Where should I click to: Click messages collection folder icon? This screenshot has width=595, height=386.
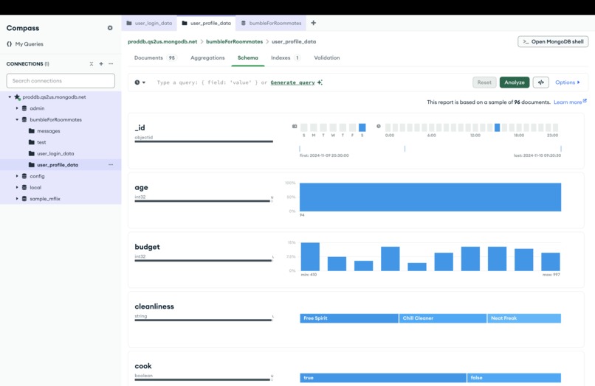pyautogui.click(x=32, y=131)
